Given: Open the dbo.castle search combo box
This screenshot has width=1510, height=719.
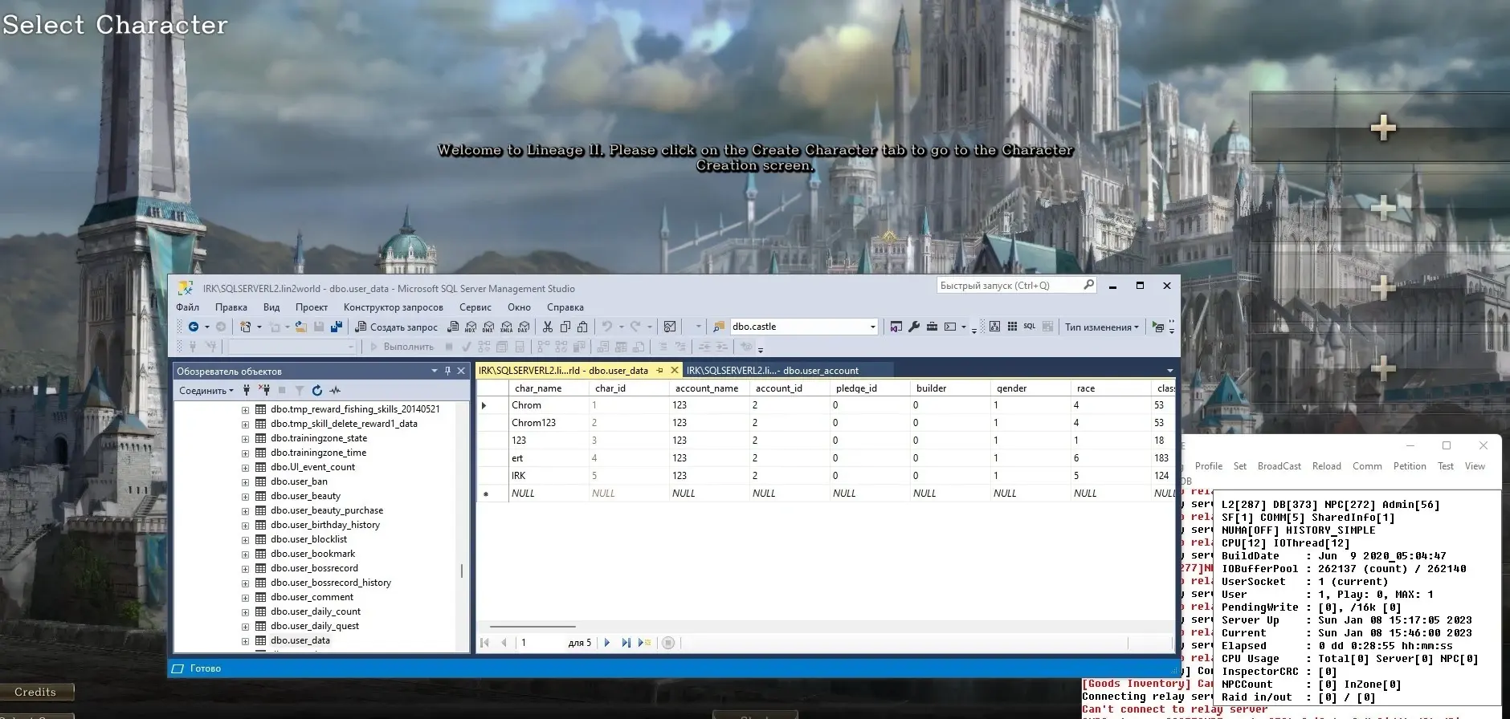Looking at the screenshot, I should pyautogui.click(x=803, y=327).
